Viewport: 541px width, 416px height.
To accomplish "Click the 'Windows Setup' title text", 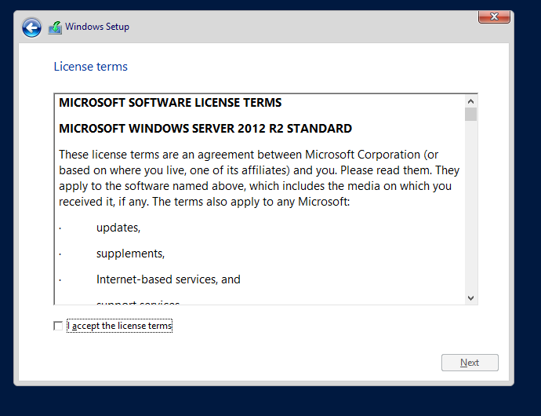I will 97,27.
